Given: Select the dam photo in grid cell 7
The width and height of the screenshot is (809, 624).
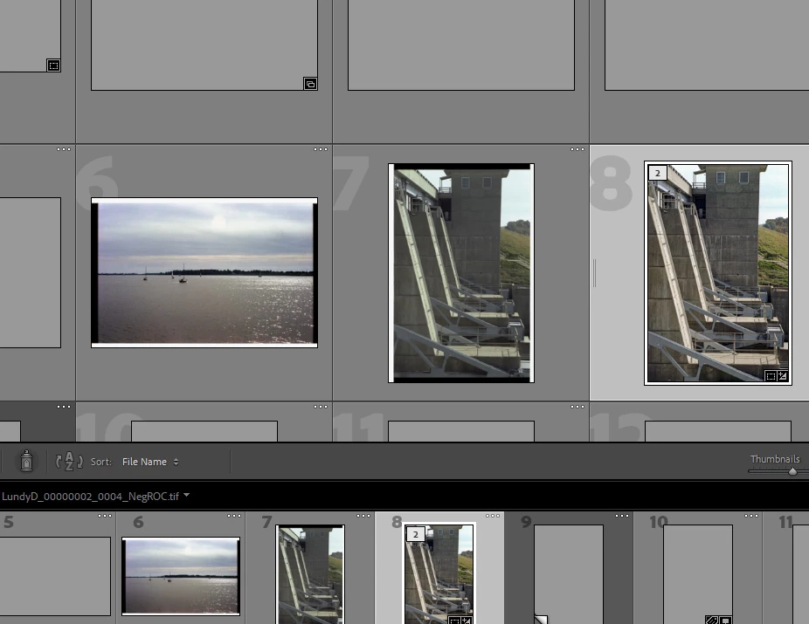Looking at the screenshot, I should pos(461,273).
